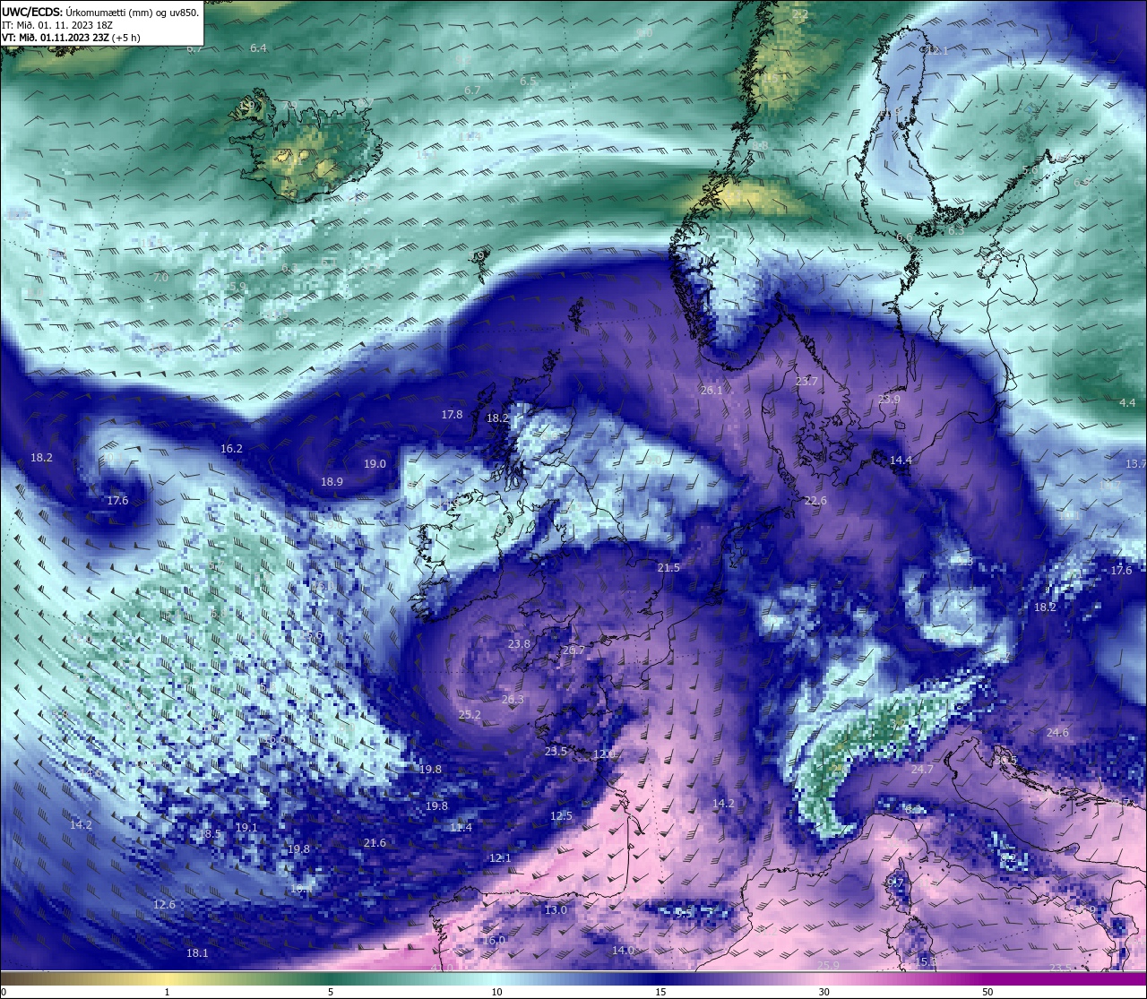Click the 23.7 value label

click(x=806, y=381)
